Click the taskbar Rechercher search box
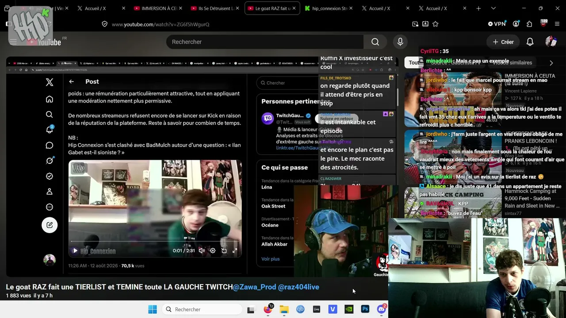The width and height of the screenshot is (566, 318). [x=201, y=309]
